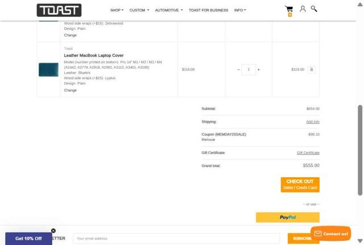Increase quantity of Leather MacBook cover
This screenshot has width=364, height=245.
click(x=259, y=70)
